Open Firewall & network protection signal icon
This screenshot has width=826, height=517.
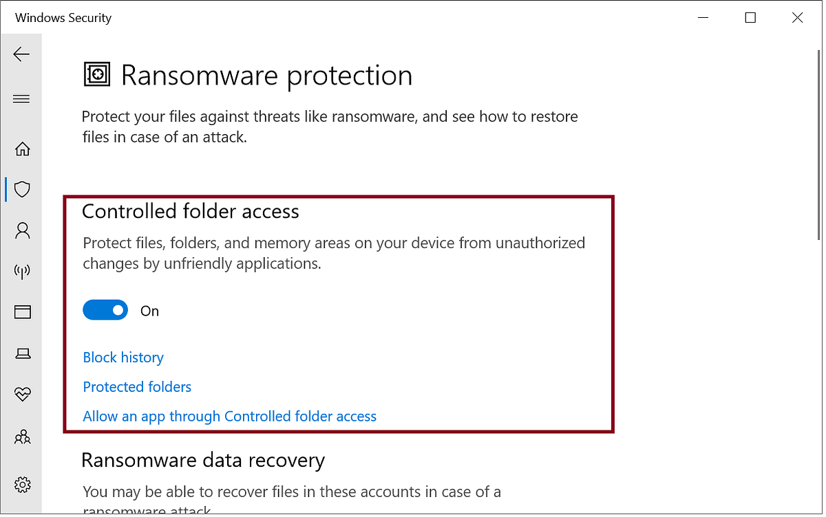pyautogui.click(x=21, y=271)
